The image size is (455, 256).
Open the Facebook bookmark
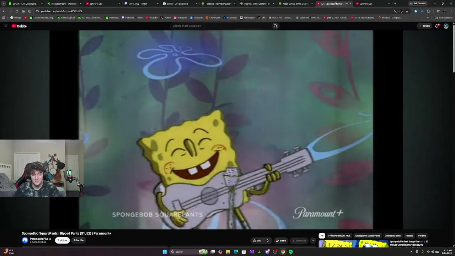pos(197,18)
